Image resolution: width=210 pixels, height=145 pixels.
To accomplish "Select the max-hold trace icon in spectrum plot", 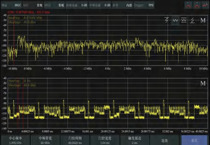I will [167, 20].
